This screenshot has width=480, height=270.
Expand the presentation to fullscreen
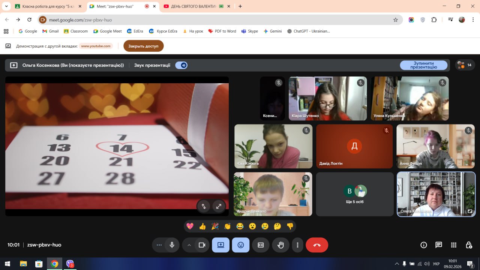pos(218,206)
